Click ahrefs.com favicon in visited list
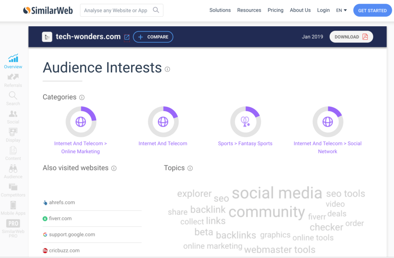Image resolution: width=394 pixels, height=258 pixels. click(45, 203)
